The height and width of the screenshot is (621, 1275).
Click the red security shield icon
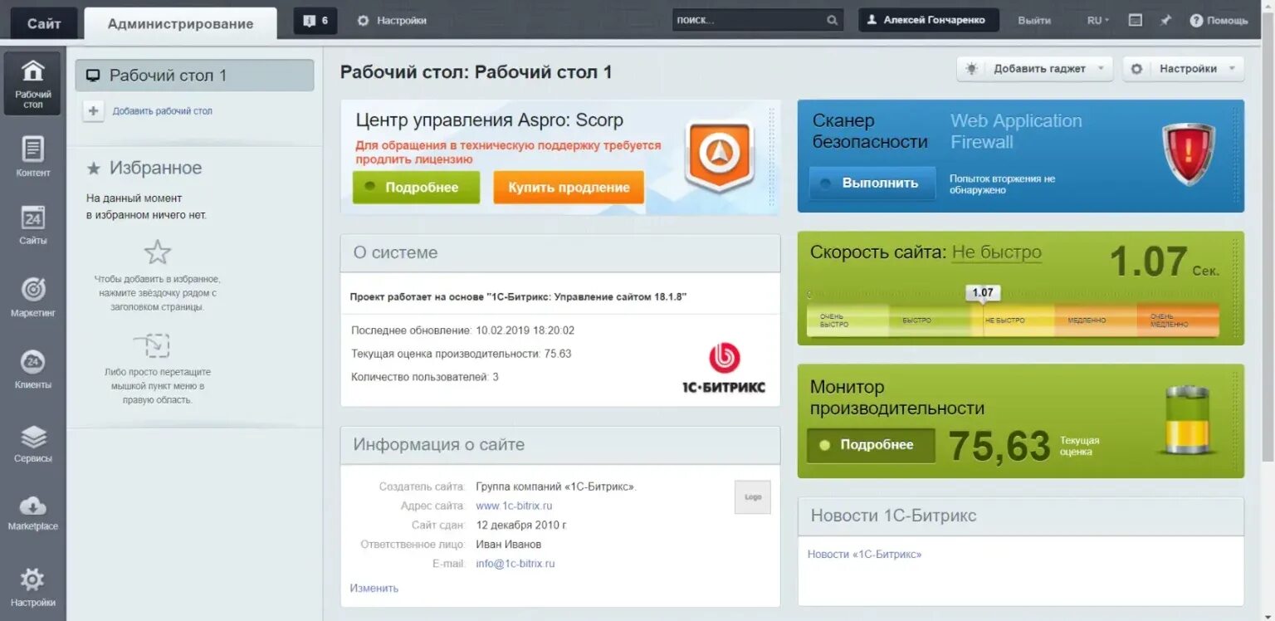tap(1188, 154)
